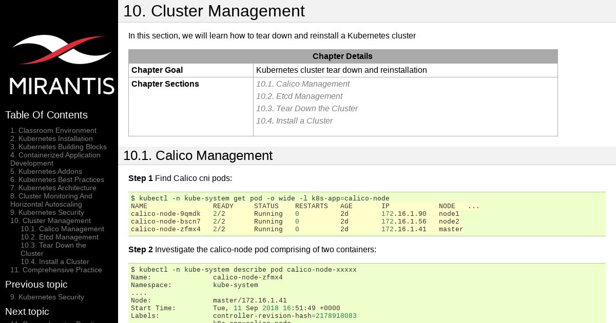Jump to 10.1 Calico Management in sidebar

pyautogui.click(x=62, y=229)
